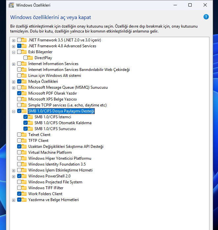This screenshot has height=230, width=218.
Task: Click folder icon of Work Folders Client
Action: click(24, 194)
